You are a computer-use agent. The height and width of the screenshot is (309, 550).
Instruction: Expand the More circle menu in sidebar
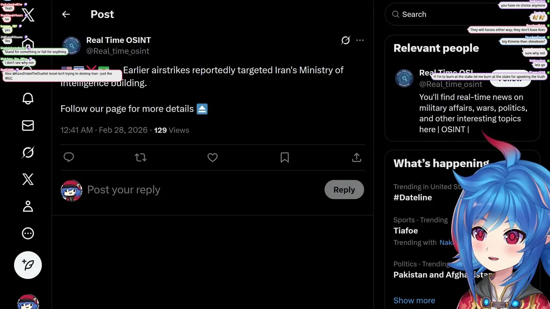[x=28, y=233]
